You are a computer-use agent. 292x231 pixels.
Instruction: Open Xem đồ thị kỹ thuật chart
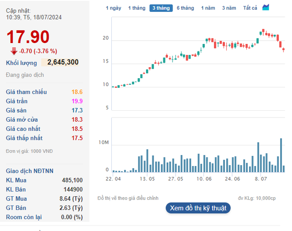pyautogui.click(x=198, y=208)
